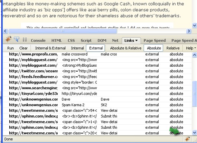Open the CSS tab
Screen dimensions: 197x143
71,40
